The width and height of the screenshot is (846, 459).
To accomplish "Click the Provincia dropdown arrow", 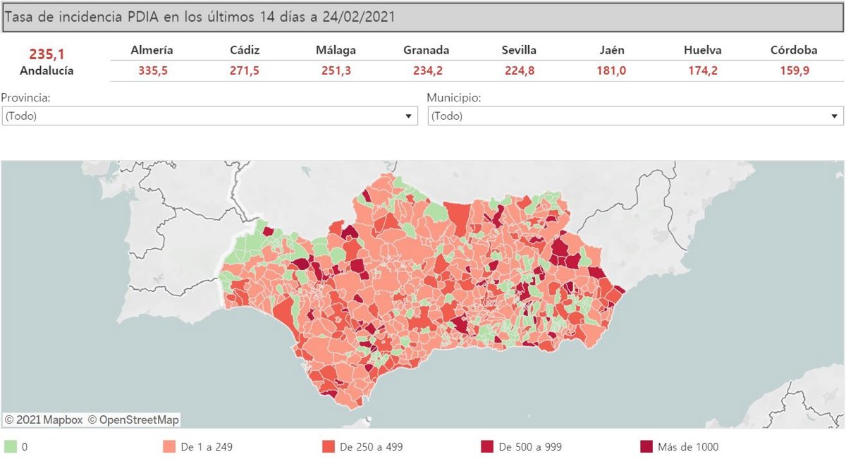I will point(409,116).
